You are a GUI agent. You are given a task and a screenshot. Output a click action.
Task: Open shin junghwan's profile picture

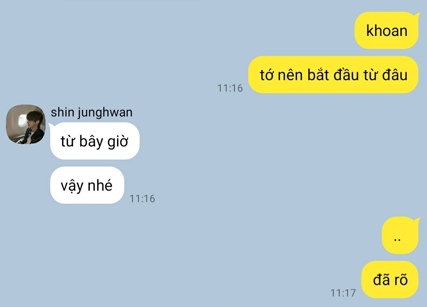click(x=26, y=124)
